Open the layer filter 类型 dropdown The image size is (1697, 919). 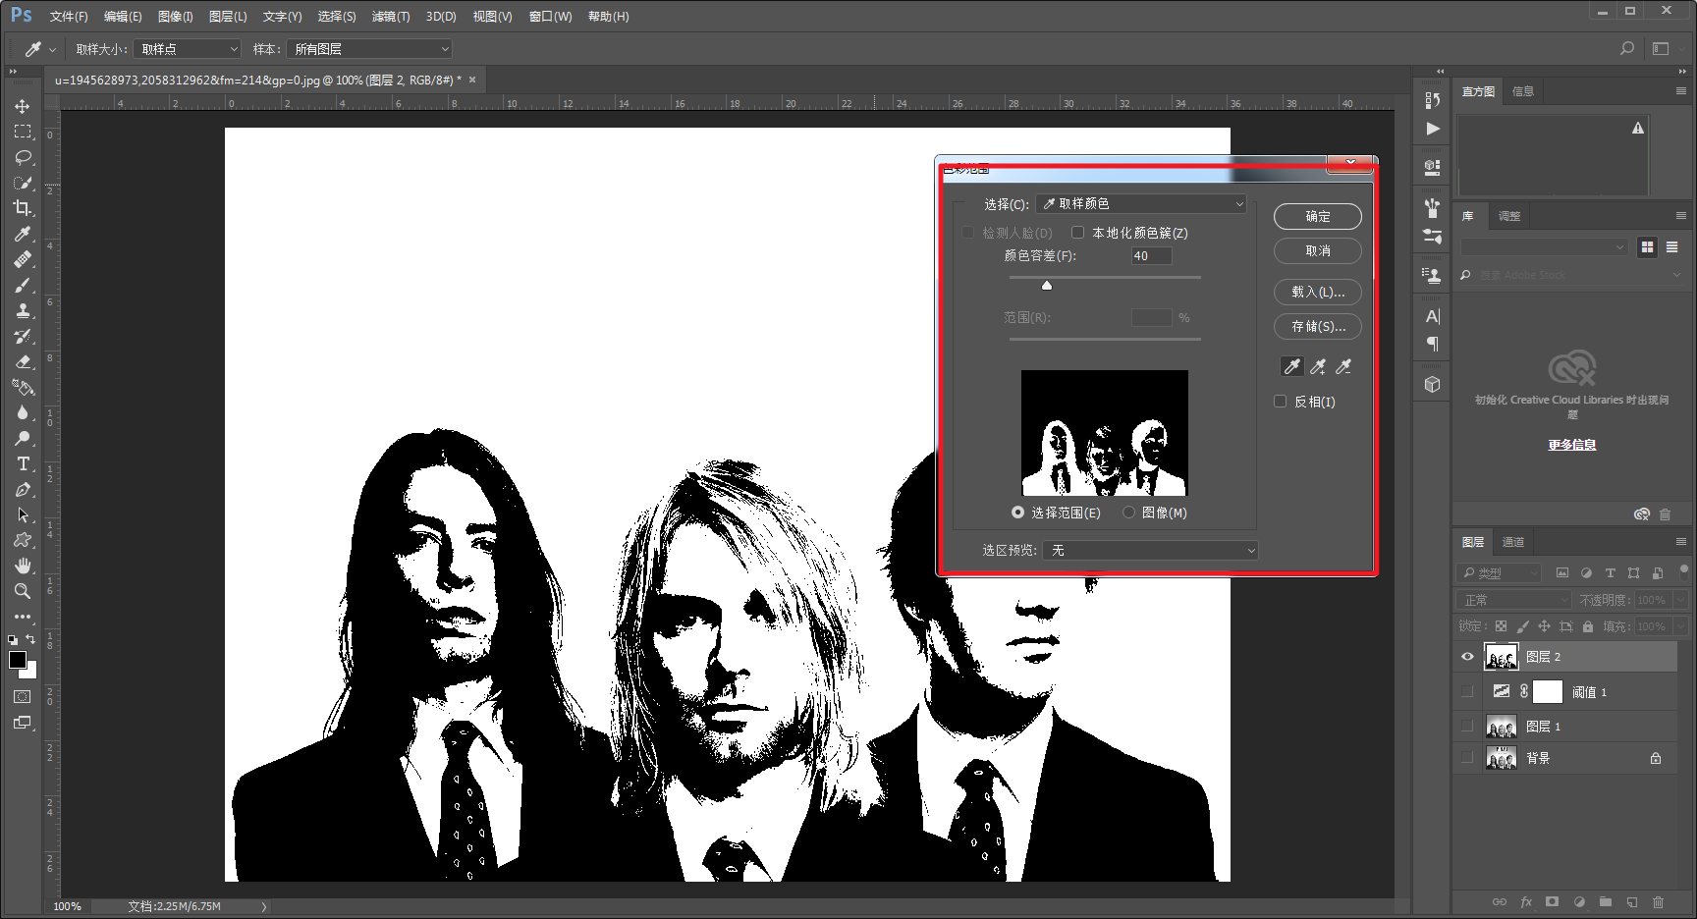(1499, 573)
